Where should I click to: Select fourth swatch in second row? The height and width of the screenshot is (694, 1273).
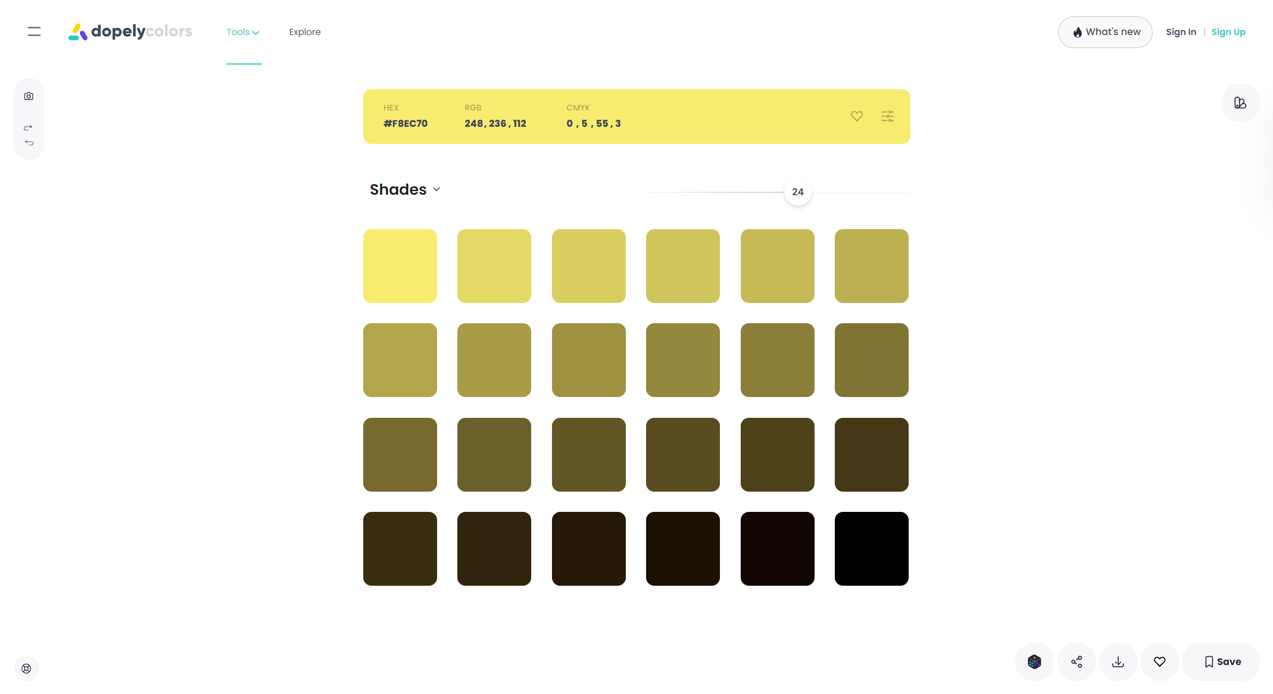pyautogui.click(x=683, y=360)
